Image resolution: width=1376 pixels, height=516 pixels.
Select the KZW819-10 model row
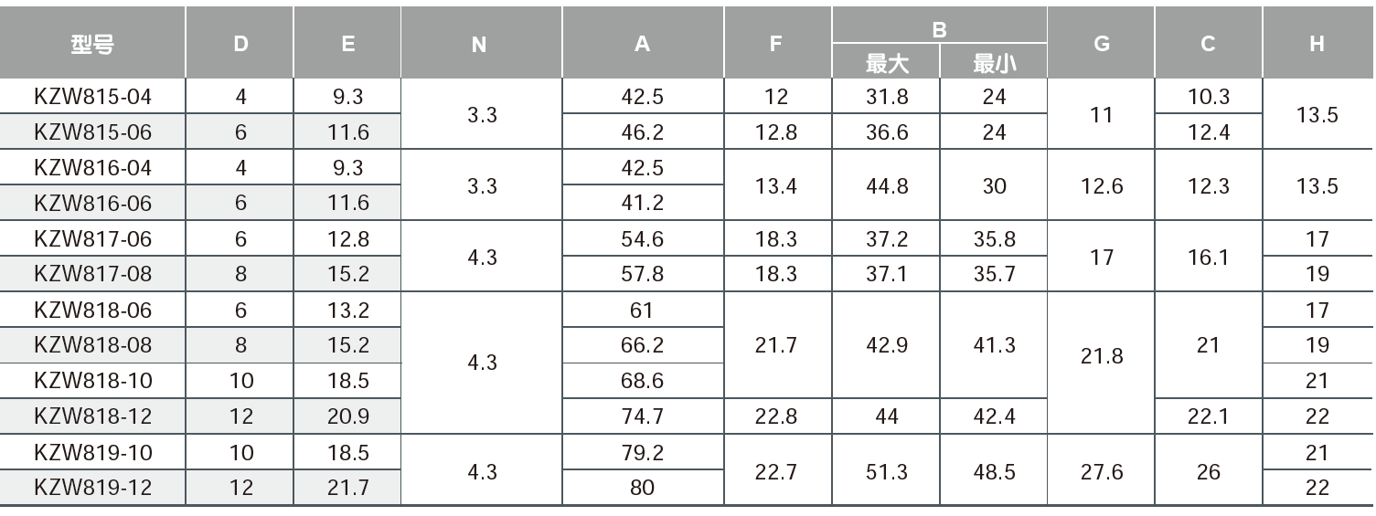92,453
